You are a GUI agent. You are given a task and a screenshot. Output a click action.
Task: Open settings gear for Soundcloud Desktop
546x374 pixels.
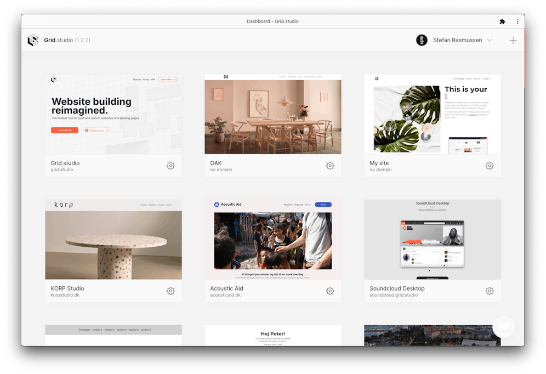pyautogui.click(x=490, y=291)
